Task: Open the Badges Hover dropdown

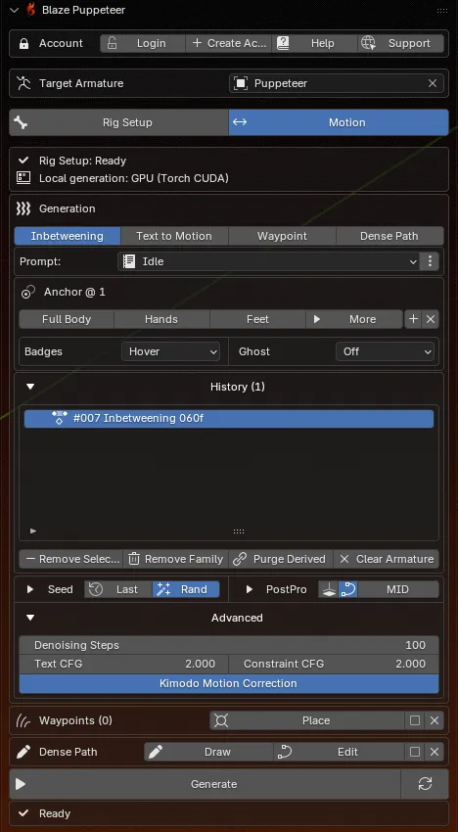Action: 170,351
